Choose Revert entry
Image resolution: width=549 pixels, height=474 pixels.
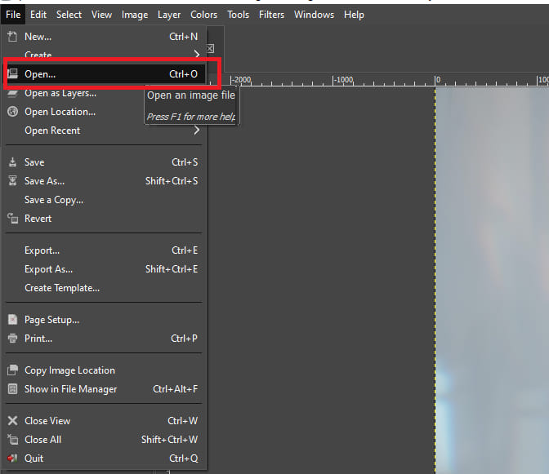(x=105, y=219)
